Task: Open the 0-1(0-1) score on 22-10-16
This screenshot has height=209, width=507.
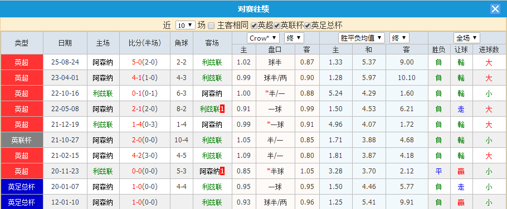Action: [145, 93]
